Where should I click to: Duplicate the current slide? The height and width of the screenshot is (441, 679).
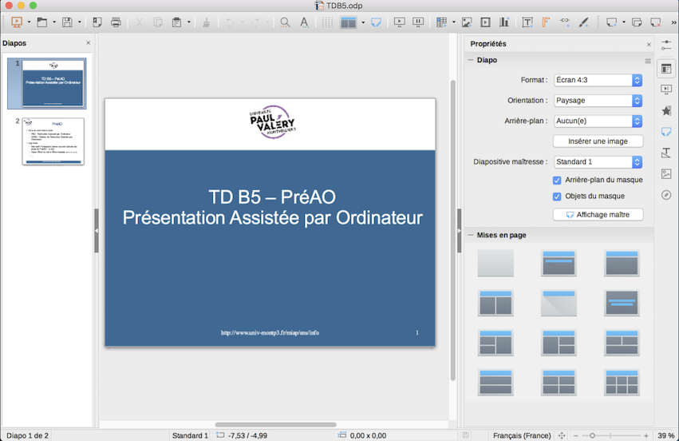point(637,22)
